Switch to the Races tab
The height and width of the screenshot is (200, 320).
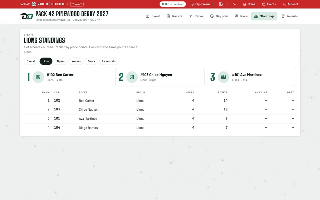(x=196, y=16)
